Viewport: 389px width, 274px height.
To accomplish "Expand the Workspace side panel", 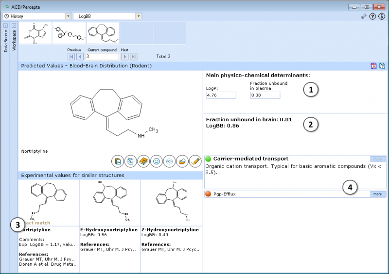I will tap(14, 26).
